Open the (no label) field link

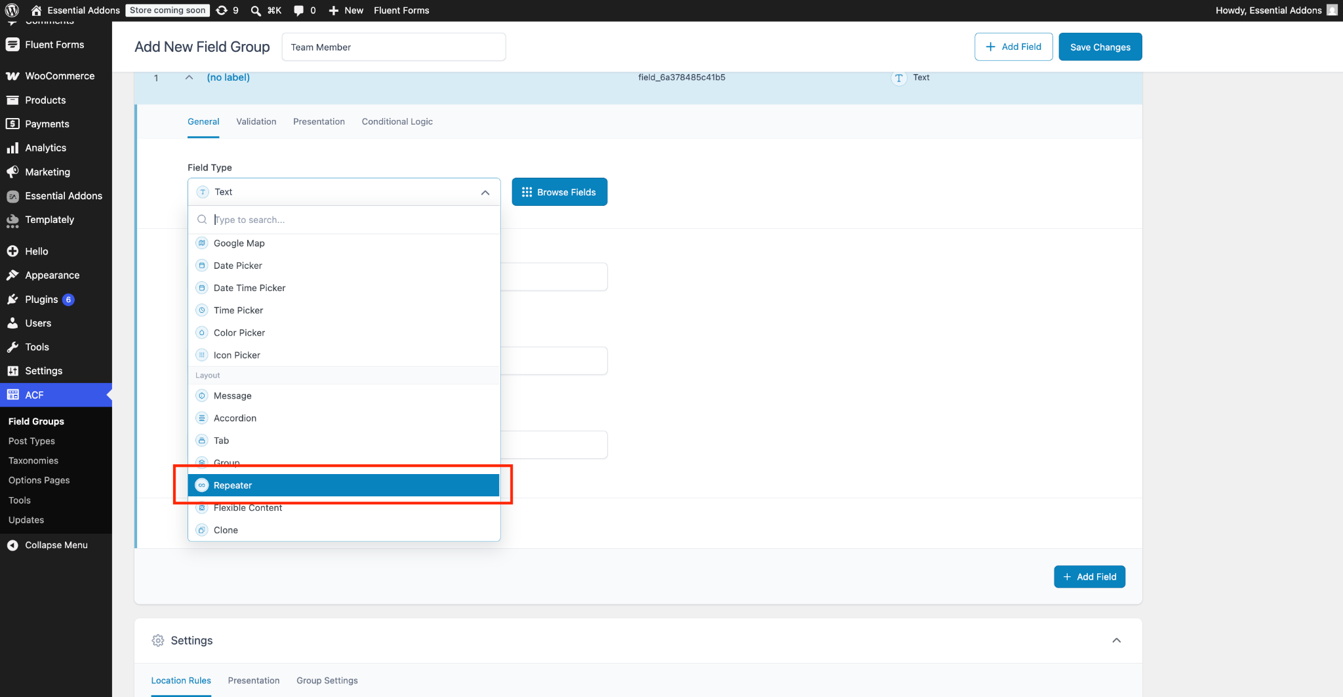pyautogui.click(x=228, y=77)
